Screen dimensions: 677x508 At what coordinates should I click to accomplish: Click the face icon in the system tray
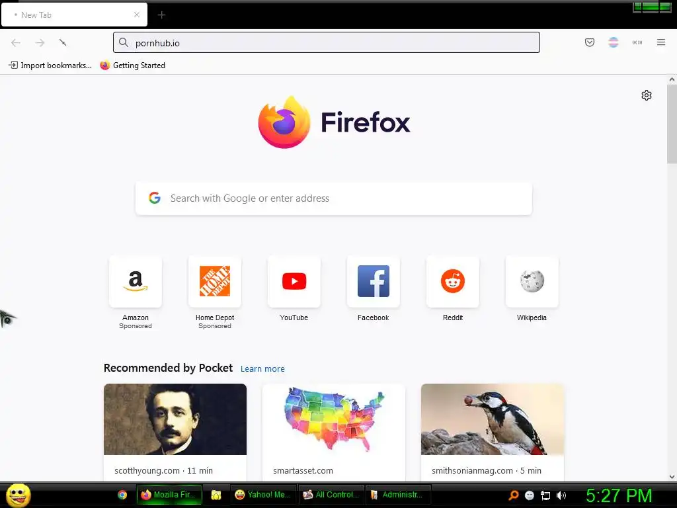pos(530,495)
